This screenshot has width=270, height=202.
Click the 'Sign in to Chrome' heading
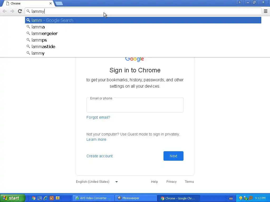click(x=135, y=70)
